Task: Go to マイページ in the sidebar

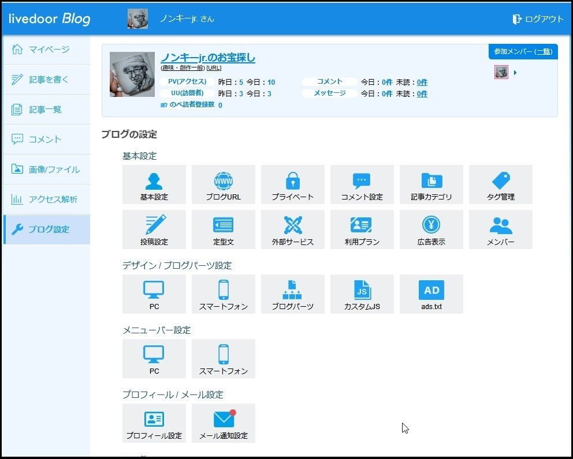Action: (x=46, y=49)
